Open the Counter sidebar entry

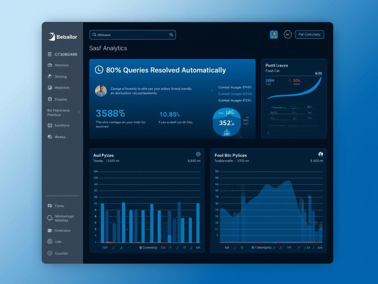click(x=58, y=253)
